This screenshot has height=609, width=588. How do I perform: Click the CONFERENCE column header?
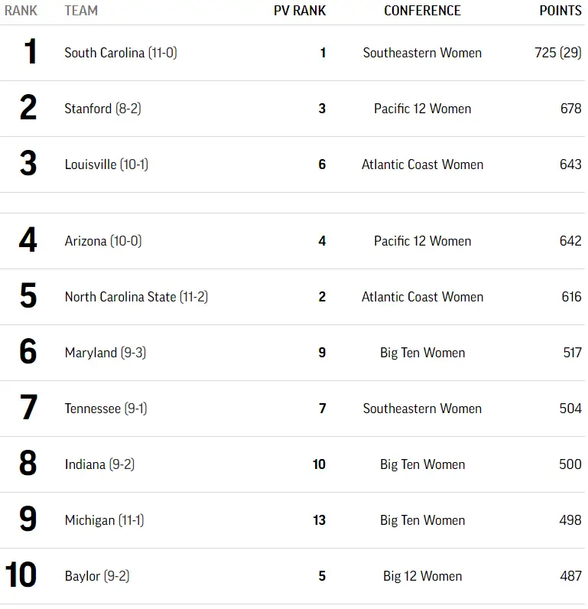(422, 11)
